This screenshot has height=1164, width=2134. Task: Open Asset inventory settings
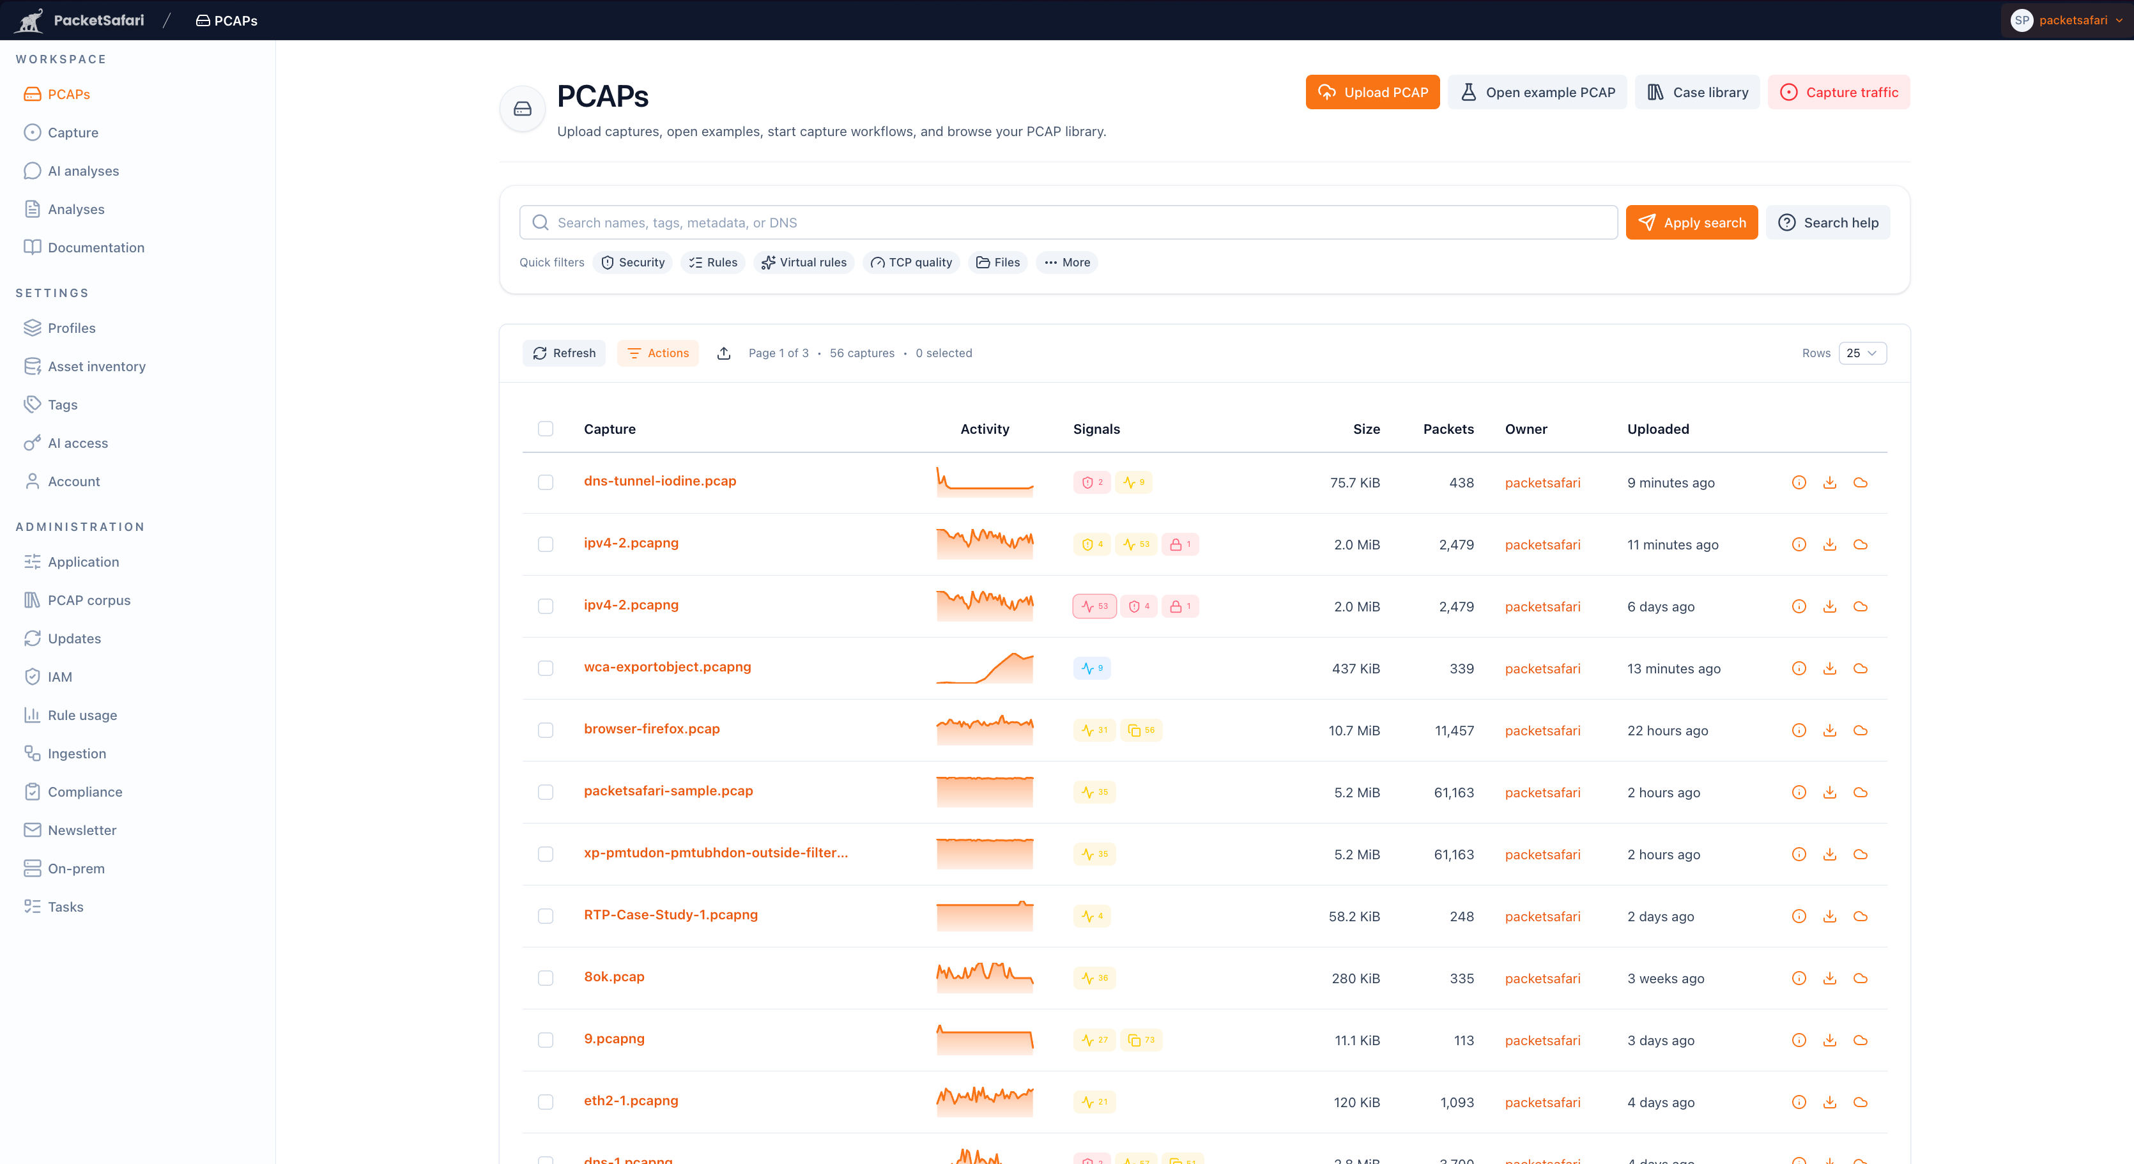click(96, 366)
